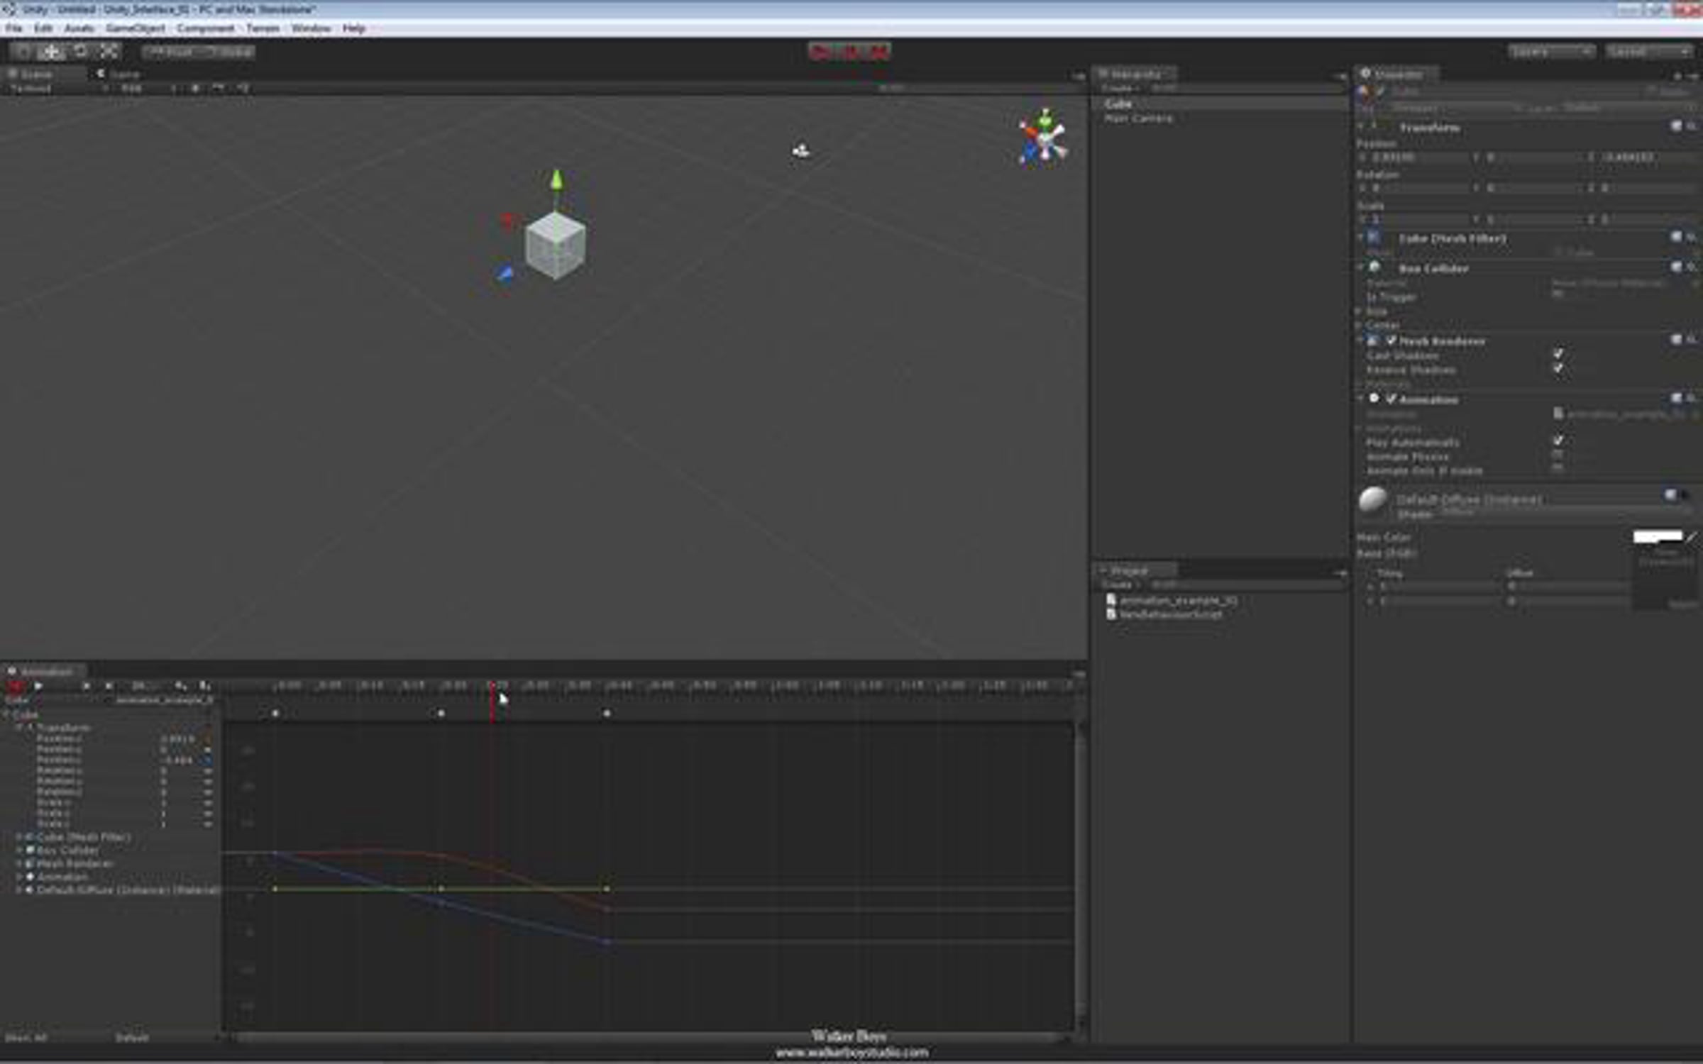Toggle the Animate Physics checkbox
This screenshot has width=1703, height=1064.
1558,455
